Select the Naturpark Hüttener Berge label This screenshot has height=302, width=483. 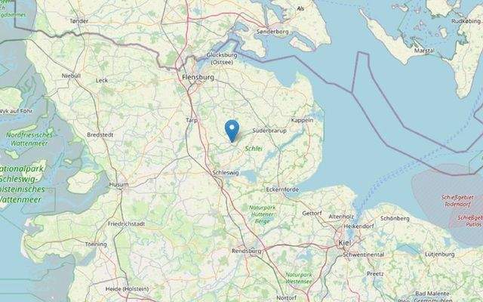click(x=263, y=214)
